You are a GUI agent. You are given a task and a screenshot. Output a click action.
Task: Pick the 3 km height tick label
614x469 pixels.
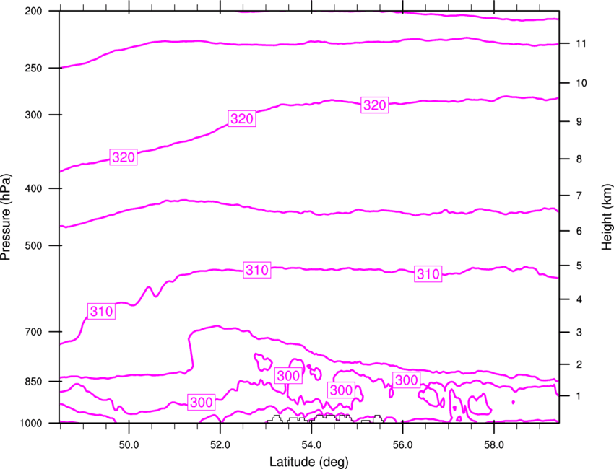579,333
